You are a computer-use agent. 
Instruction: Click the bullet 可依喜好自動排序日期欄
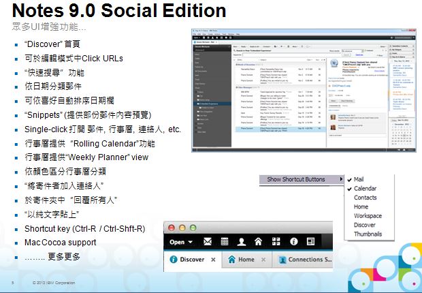(x=69, y=101)
